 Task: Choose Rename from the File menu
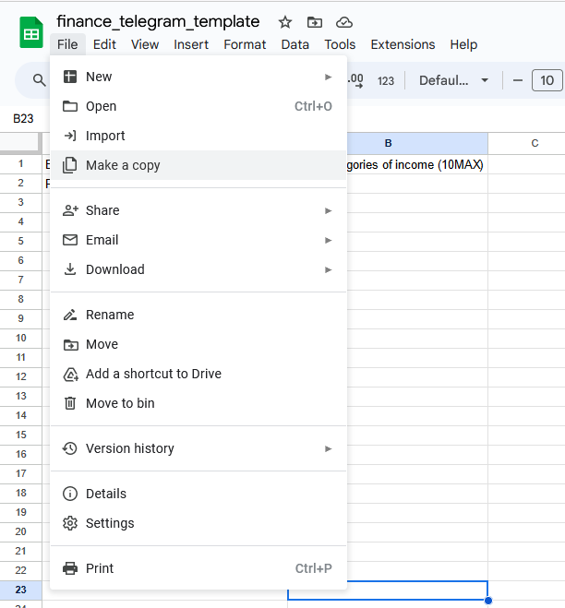198,315
